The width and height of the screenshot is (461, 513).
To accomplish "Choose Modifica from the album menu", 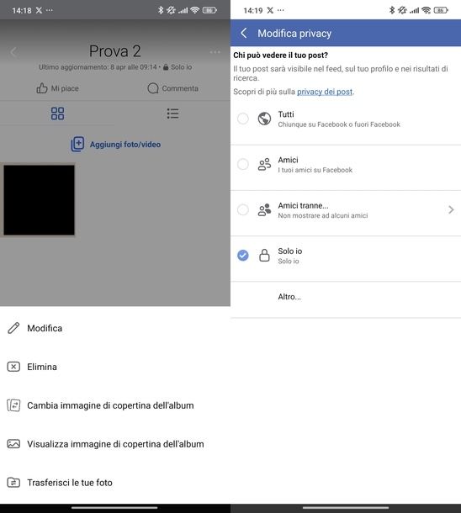I will 115,328.
